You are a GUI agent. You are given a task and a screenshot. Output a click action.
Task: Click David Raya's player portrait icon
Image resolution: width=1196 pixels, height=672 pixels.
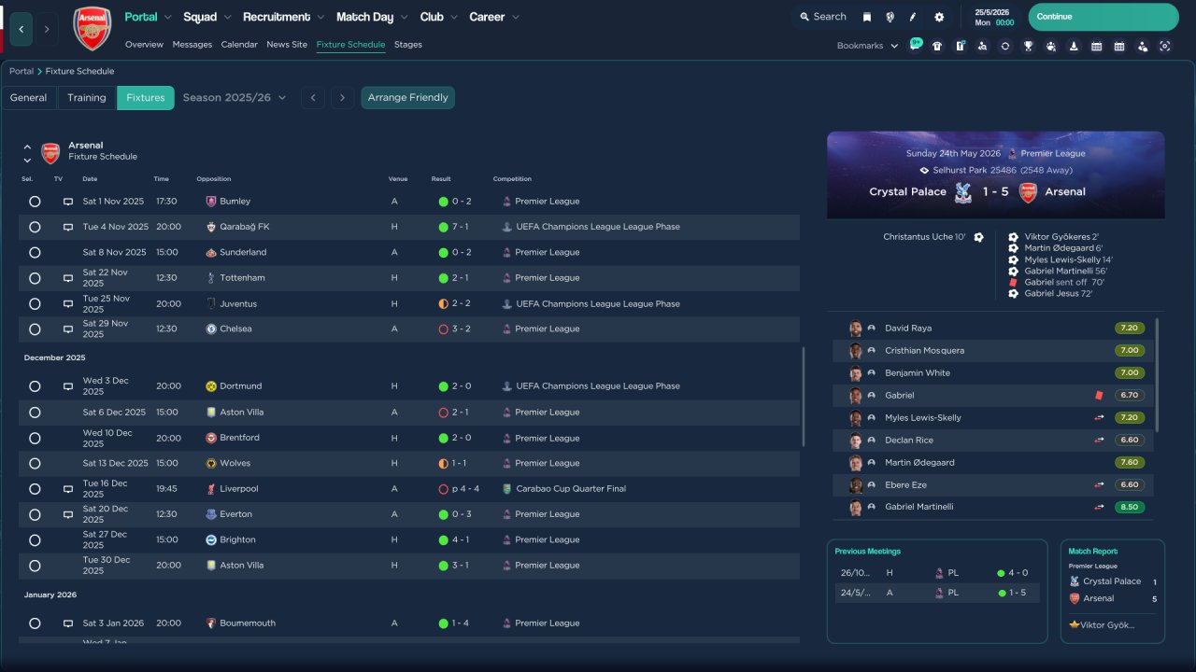pos(855,329)
